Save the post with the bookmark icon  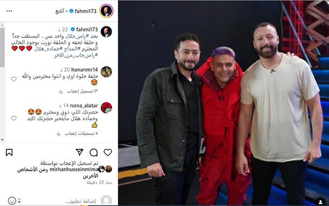coord(9,153)
